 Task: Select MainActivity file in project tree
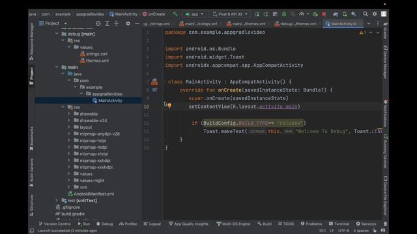[107, 101]
